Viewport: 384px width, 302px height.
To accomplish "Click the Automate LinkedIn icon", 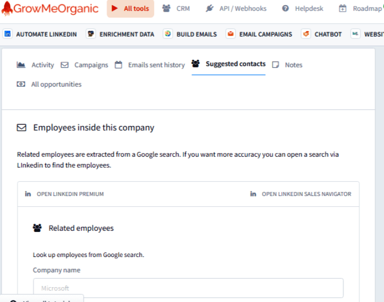I will [x=8, y=34].
